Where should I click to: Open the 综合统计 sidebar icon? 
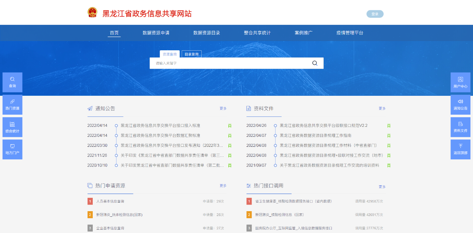pos(12,127)
